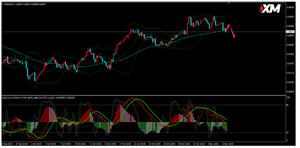The width and height of the screenshot is (300, 148).
Task: Click the 0.68890 price axis label
Action: pyautogui.click(x=290, y=26)
